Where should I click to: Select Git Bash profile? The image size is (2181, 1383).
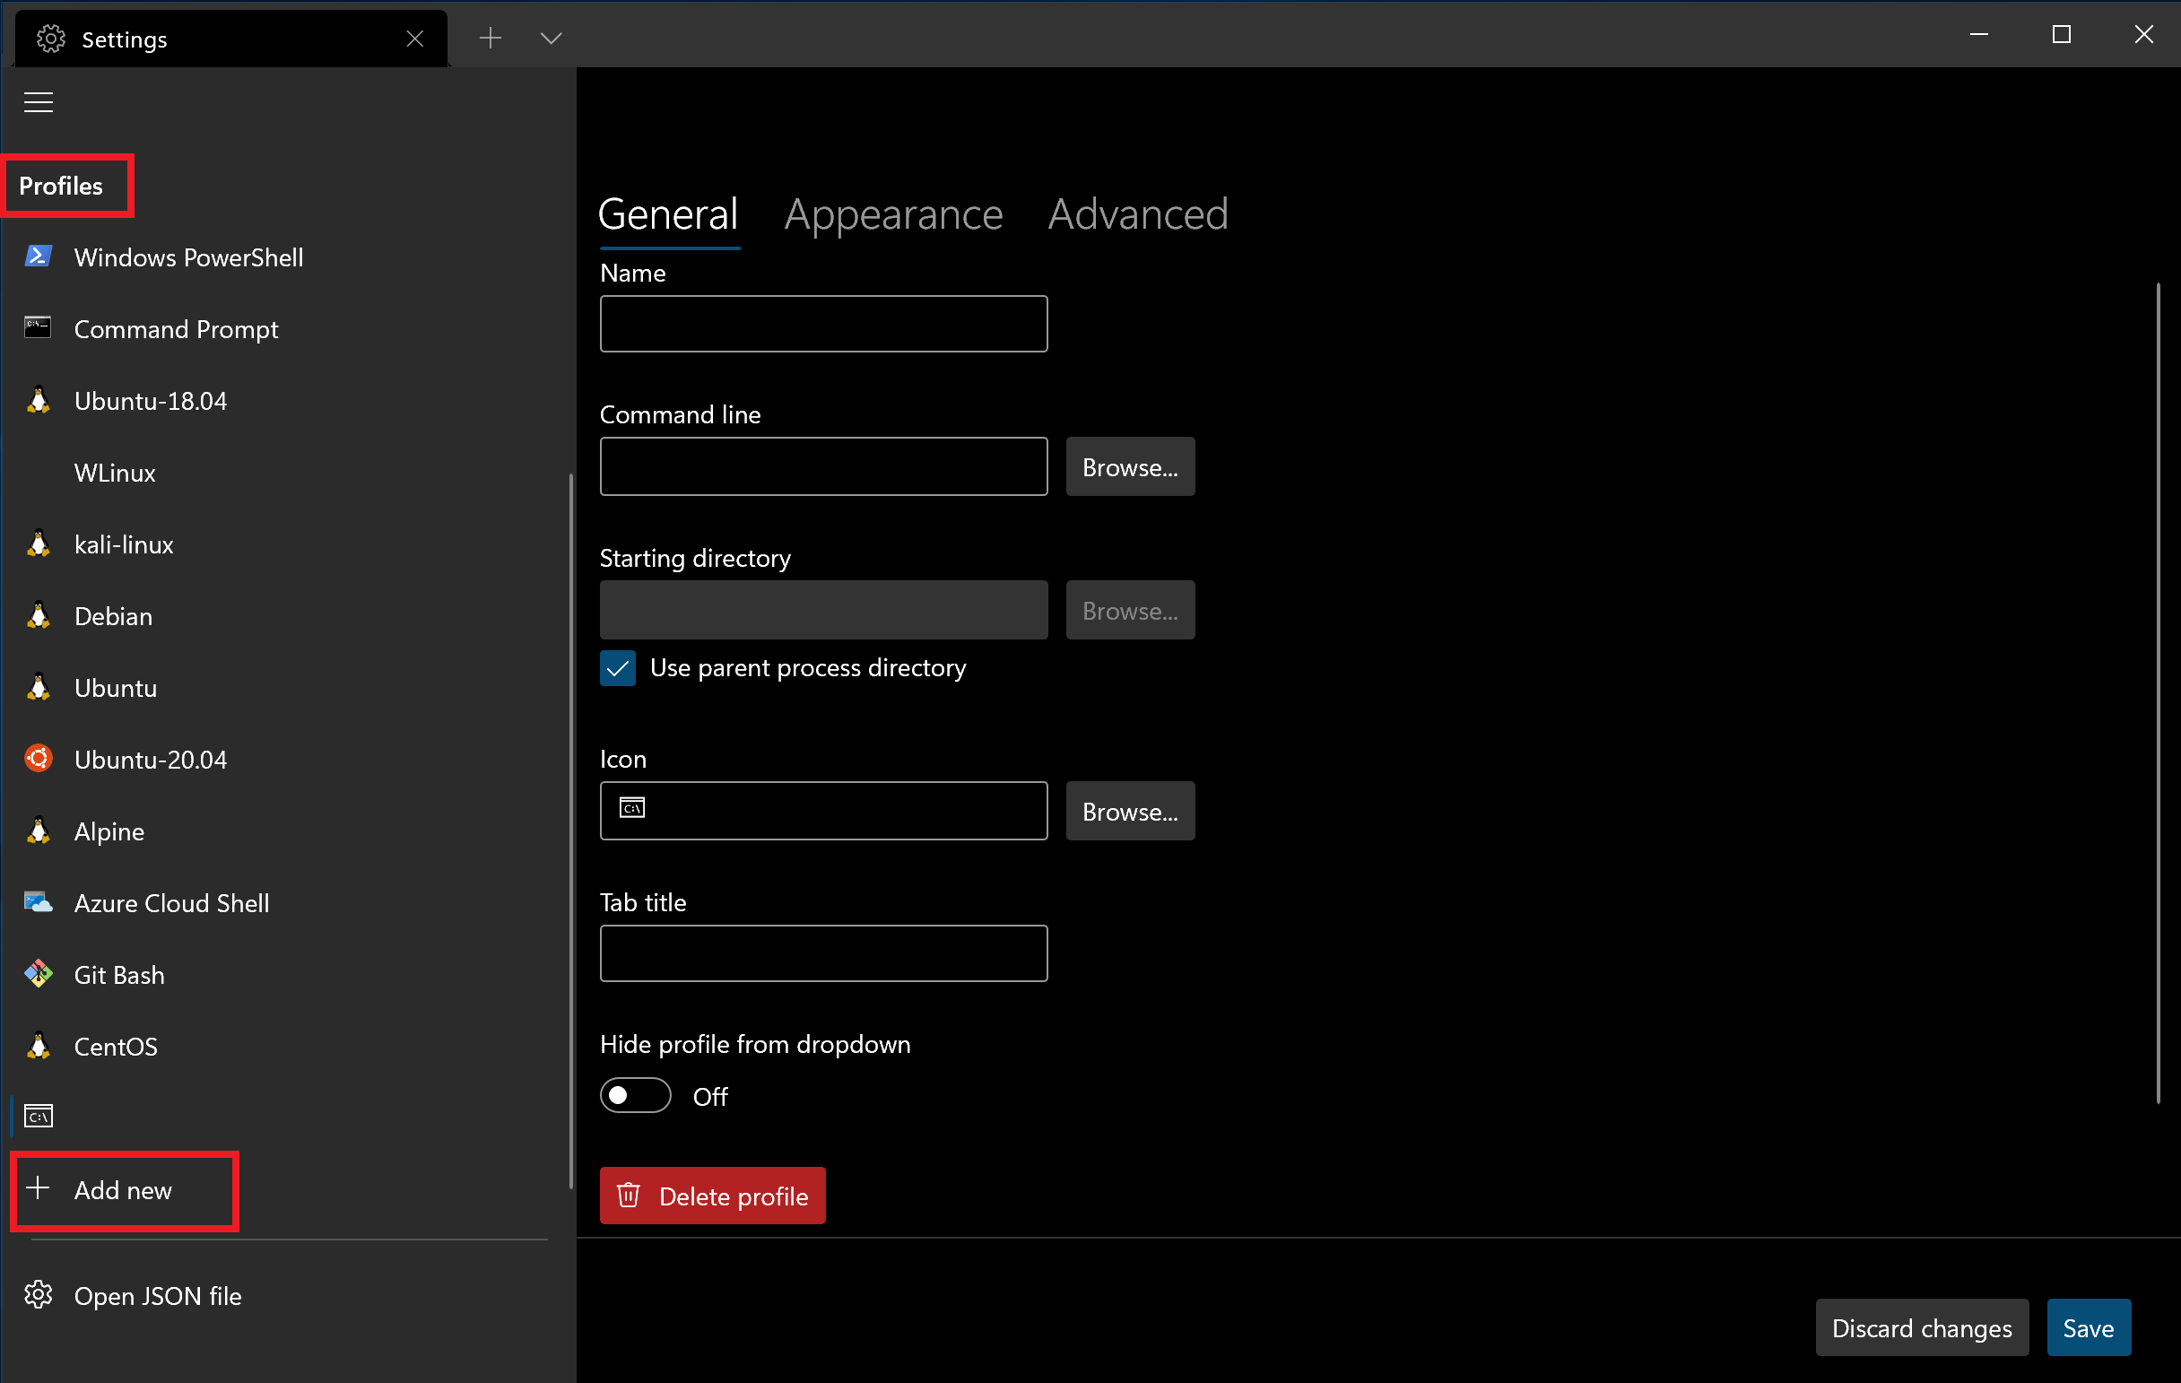[121, 973]
